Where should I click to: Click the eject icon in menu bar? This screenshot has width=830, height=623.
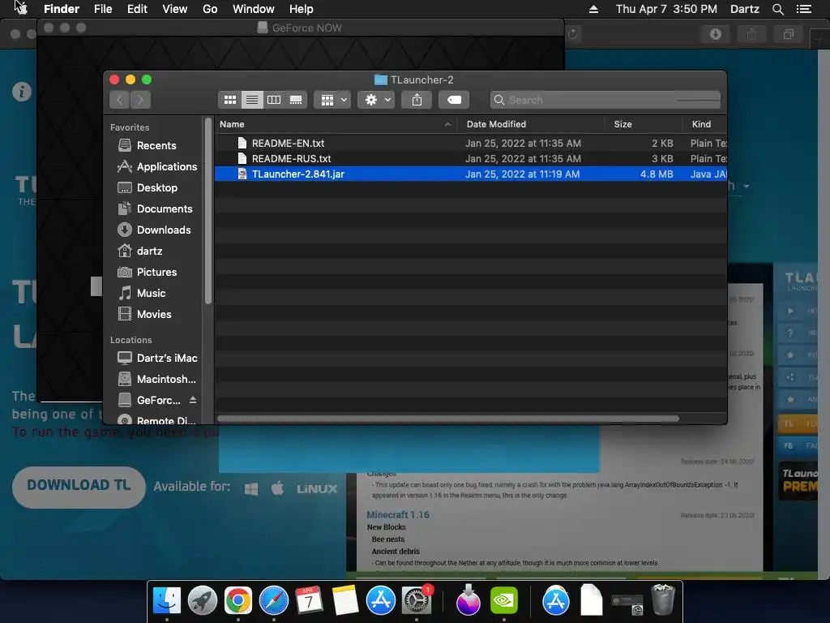click(x=593, y=9)
